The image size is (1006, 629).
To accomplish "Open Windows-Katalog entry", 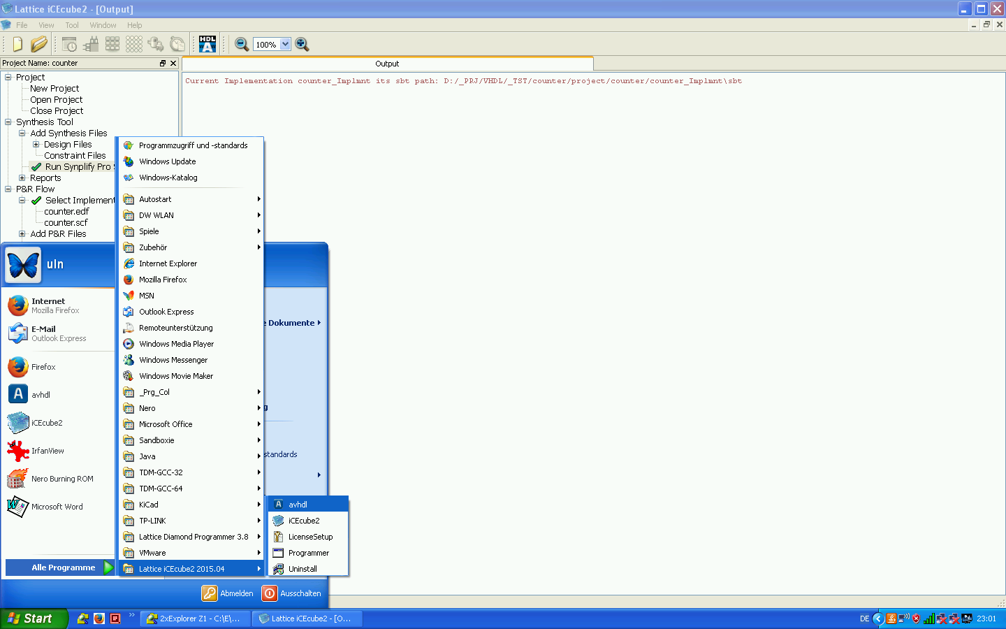I will coord(191,178).
